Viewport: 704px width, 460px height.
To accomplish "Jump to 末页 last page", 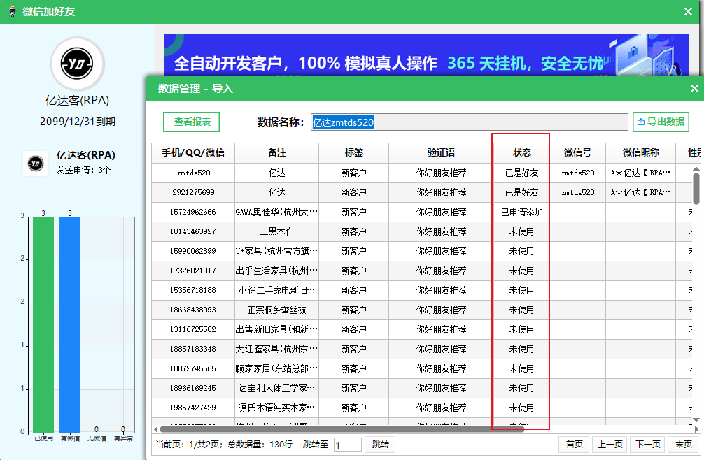I will coord(683,445).
